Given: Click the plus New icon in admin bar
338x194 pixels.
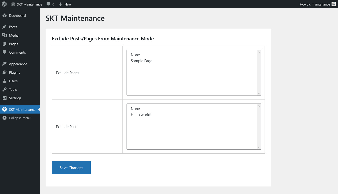Looking at the screenshot, I should coord(60,4).
